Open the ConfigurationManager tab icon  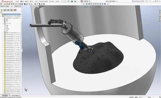[8, 10]
